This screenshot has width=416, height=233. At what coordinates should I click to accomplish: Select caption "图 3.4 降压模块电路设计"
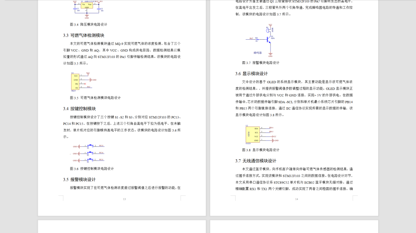pos(89,24)
